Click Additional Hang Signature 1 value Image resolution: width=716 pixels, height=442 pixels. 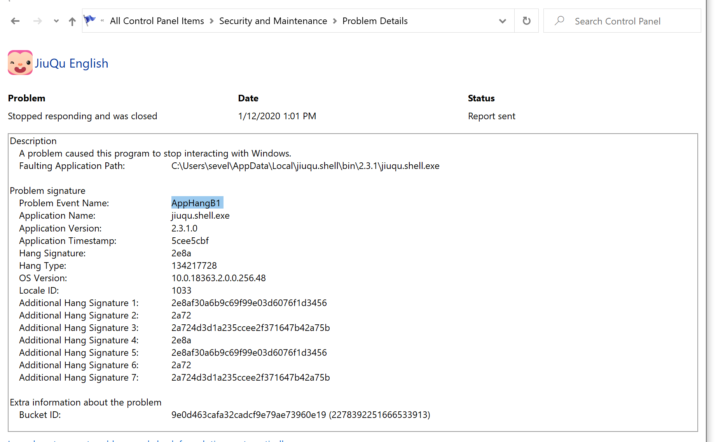[249, 303]
